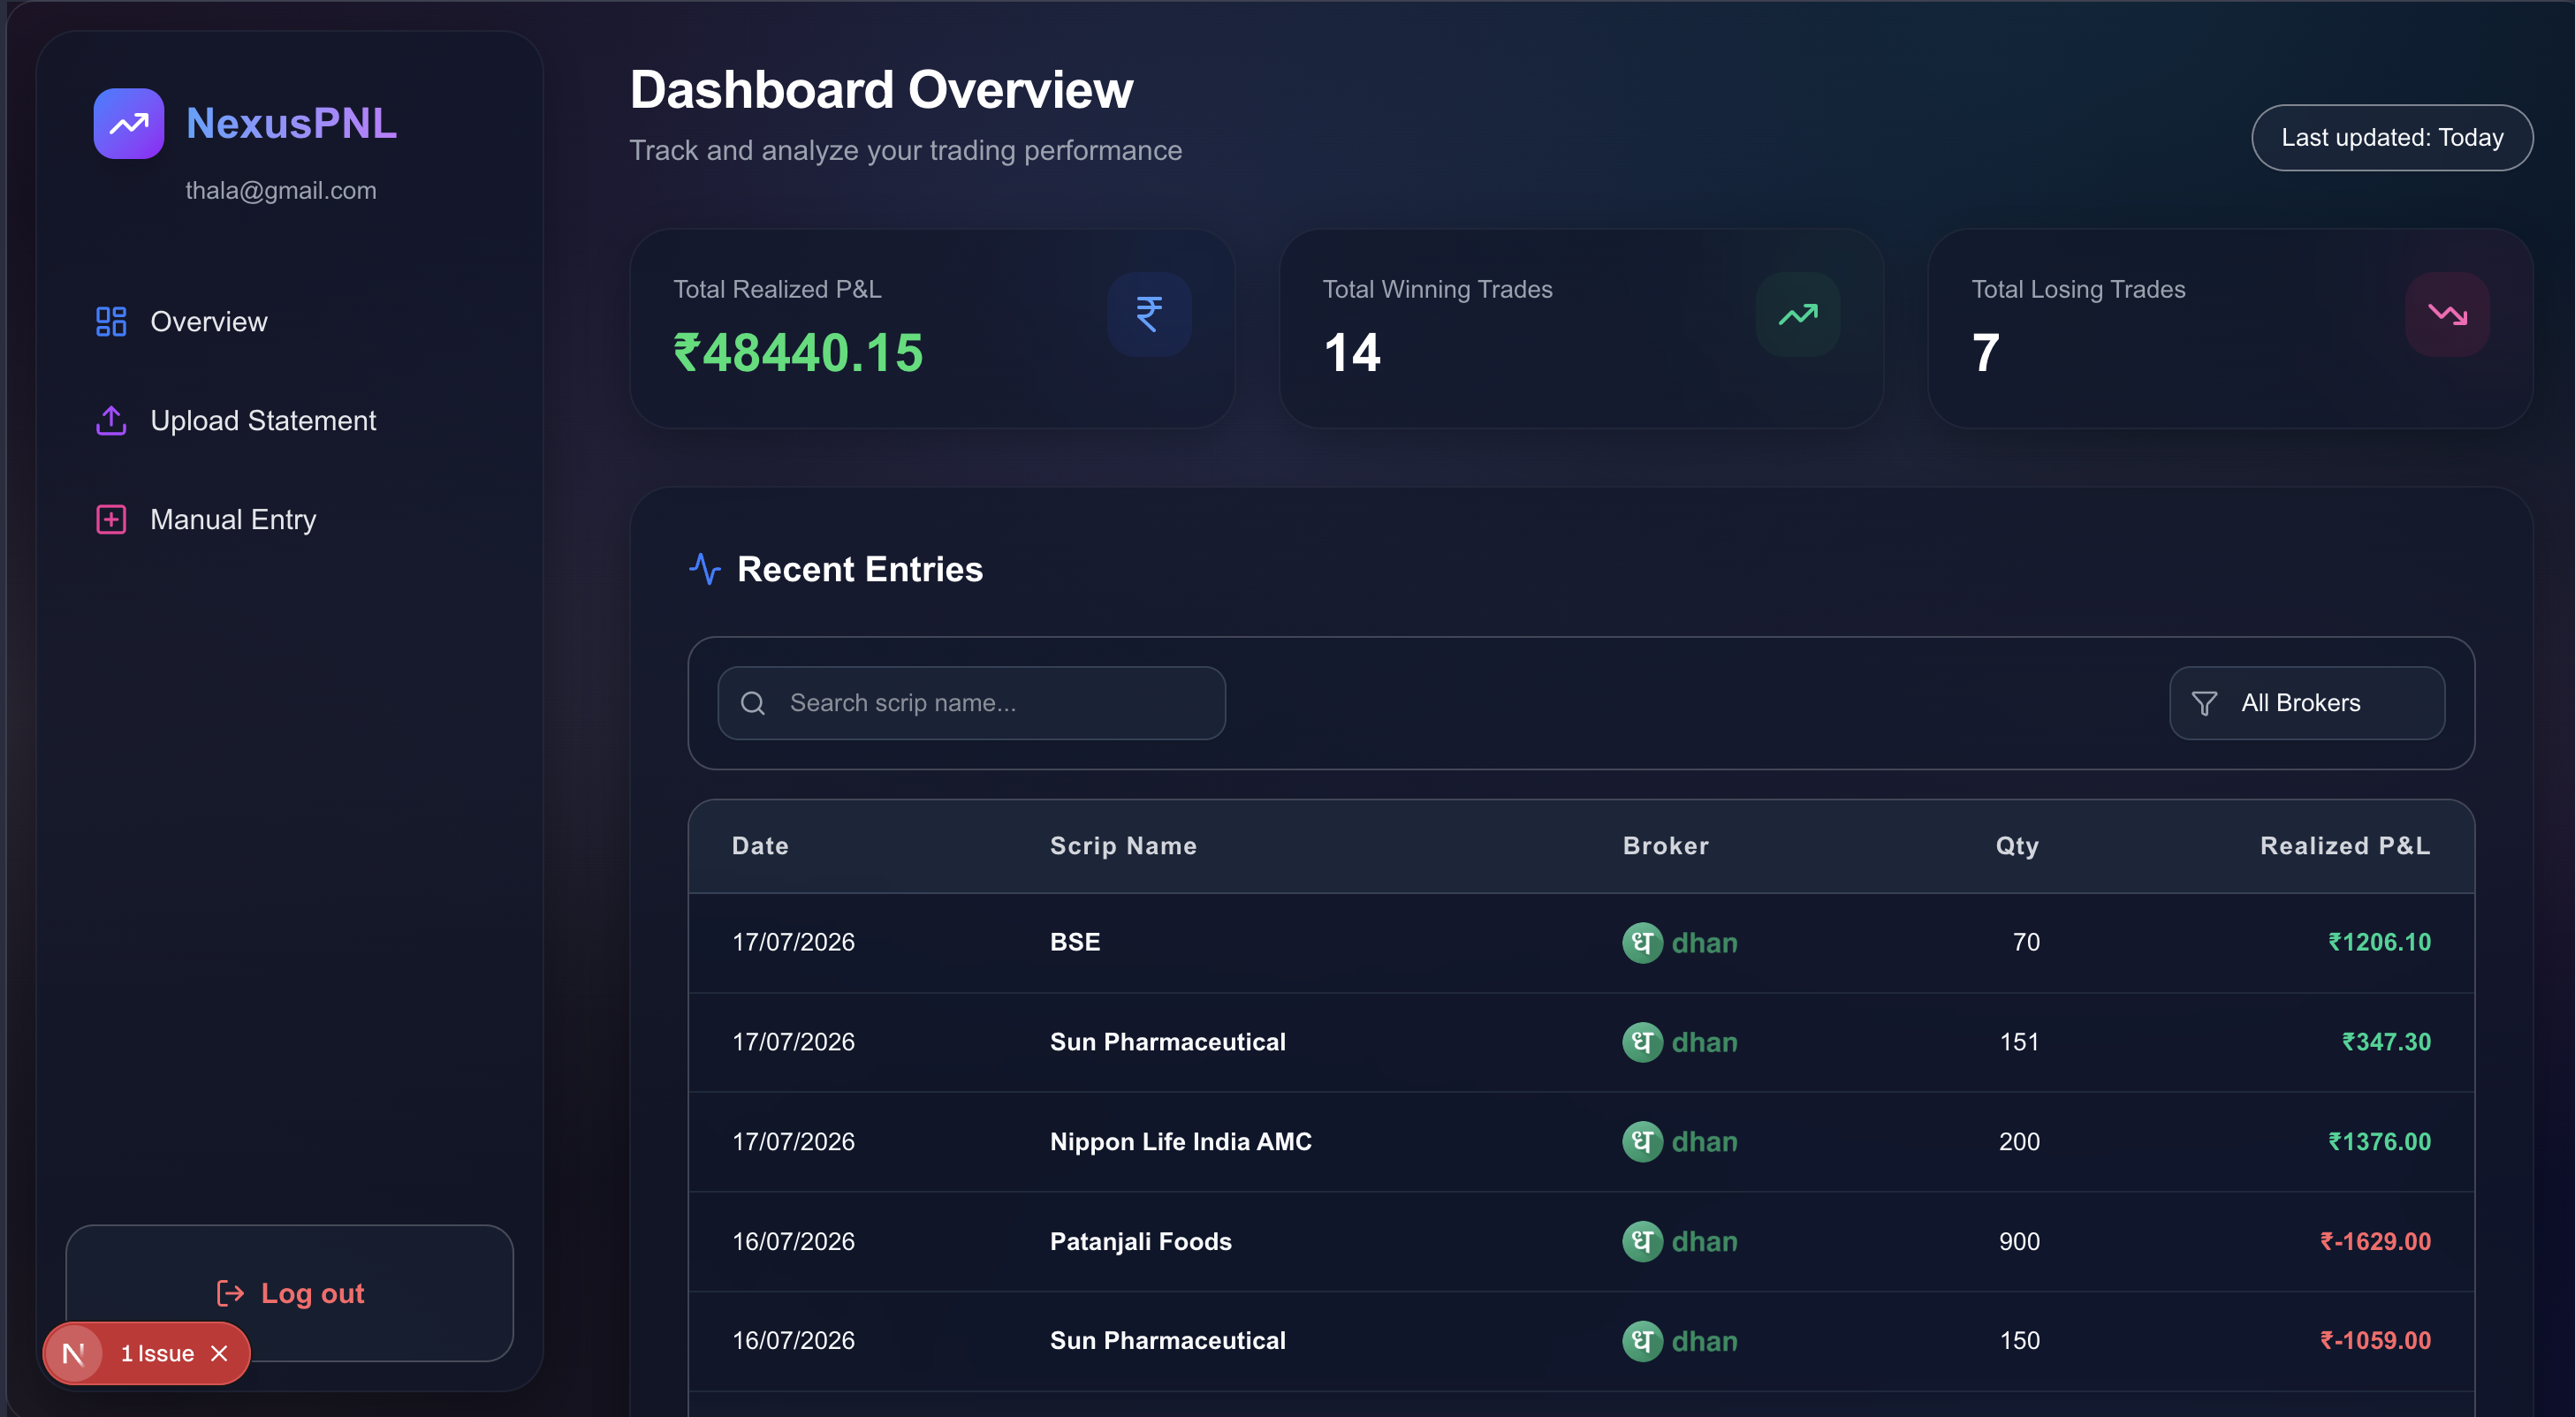This screenshot has width=2575, height=1417.
Task: Focus the Search scrip name field
Action: [x=972, y=703]
